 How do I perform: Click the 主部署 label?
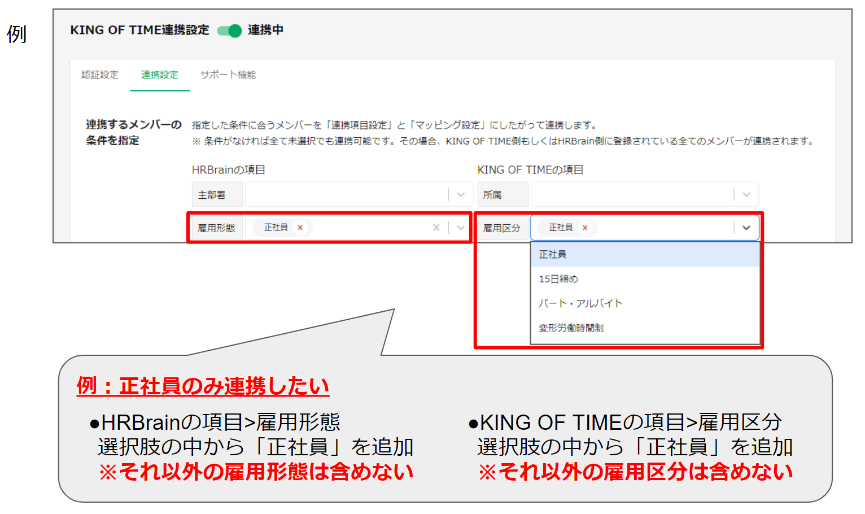tap(212, 195)
